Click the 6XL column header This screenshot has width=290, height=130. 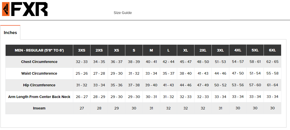[272, 50]
